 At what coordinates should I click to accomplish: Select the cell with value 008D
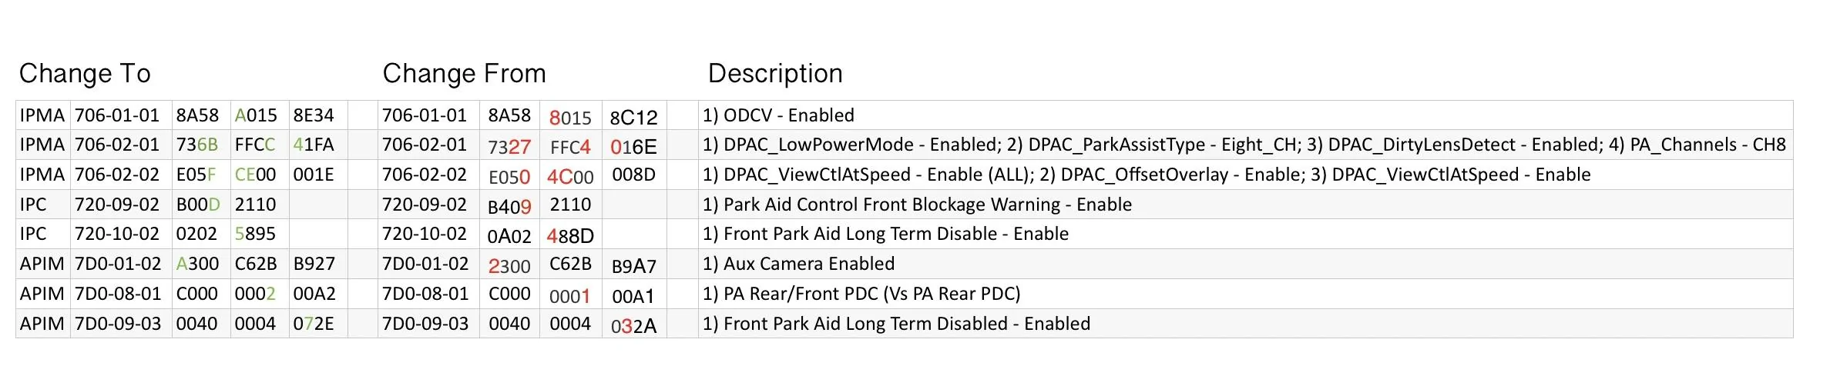(x=633, y=175)
